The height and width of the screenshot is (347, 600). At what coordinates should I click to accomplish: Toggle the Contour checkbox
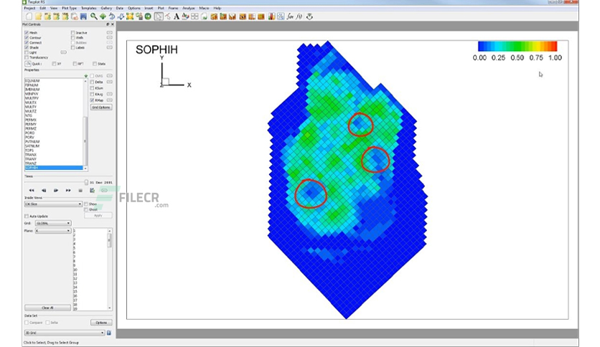click(27, 38)
